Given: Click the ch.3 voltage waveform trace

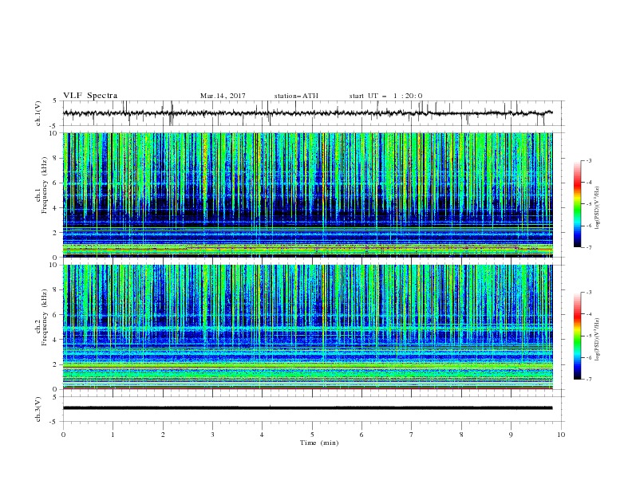Looking at the screenshot, I should [x=307, y=408].
